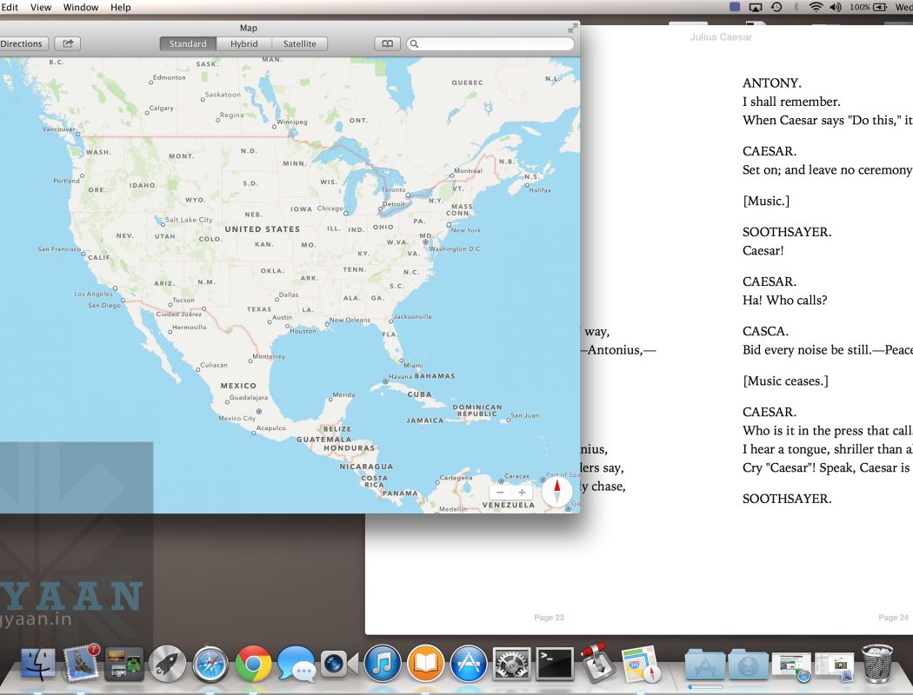Image resolution: width=913 pixels, height=695 pixels.
Task: Open System Preferences from the dock
Action: point(511,665)
